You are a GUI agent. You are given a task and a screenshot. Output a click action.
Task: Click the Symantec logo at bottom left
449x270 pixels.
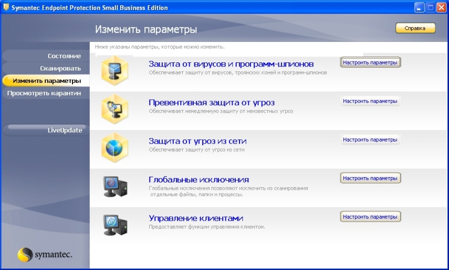pos(45,254)
